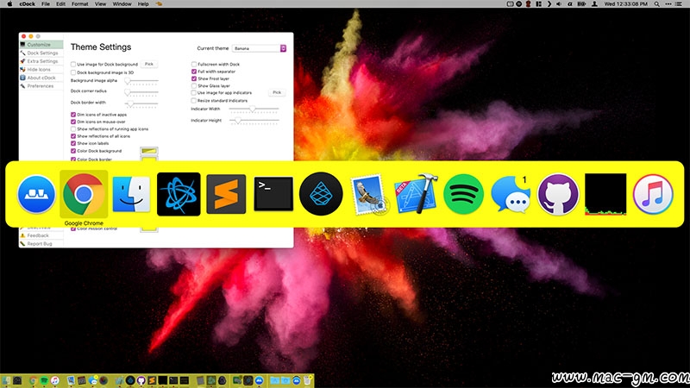The width and height of the screenshot is (690, 388).
Task: Enable Show reflections of running app icons
Action: [73, 128]
